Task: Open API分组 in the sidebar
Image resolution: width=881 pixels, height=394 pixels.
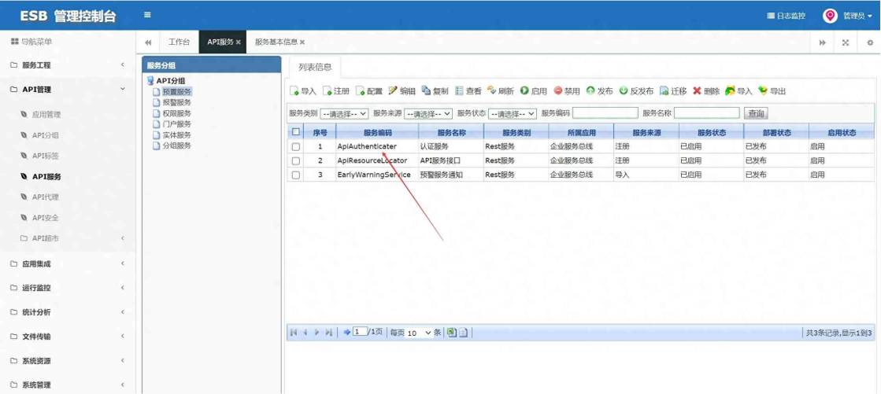Action: (45, 135)
